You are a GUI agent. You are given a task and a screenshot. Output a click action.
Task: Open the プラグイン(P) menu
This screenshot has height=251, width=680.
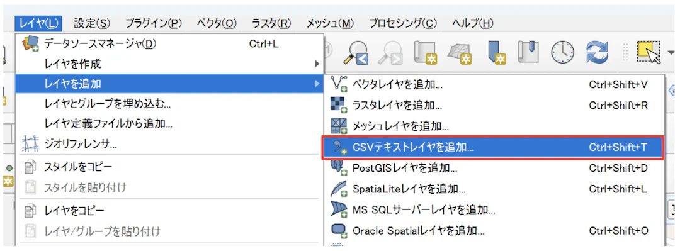pos(154,23)
